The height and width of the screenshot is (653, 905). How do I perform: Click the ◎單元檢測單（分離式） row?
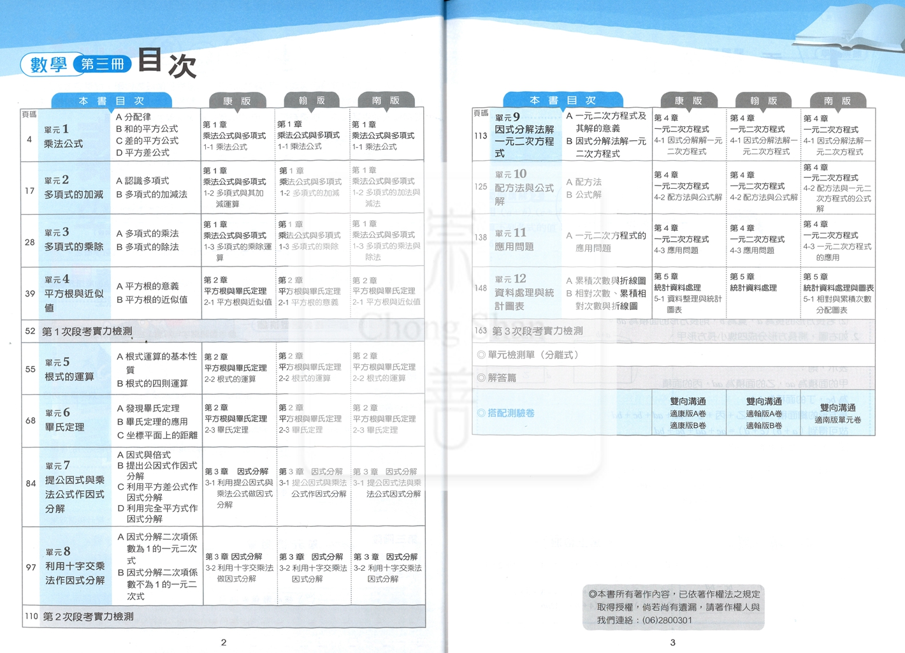[x=674, y=355]
